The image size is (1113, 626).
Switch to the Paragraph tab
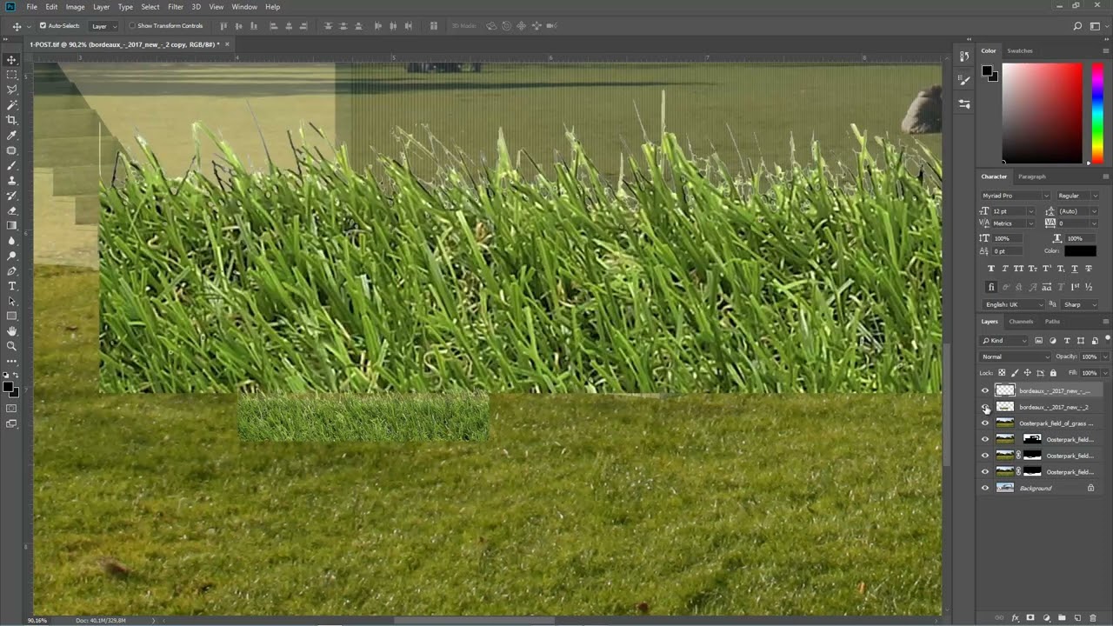coord(1032,176)
